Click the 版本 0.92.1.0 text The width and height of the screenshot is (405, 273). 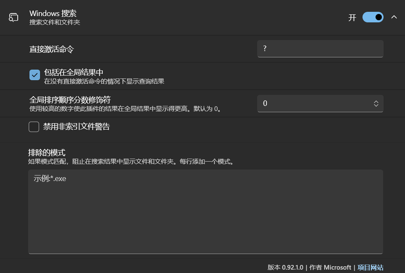(286, 268)
